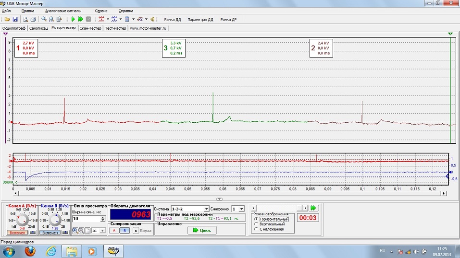Print using the printer toolbar icon
Image resolution: width=460 pixels, height=258 pixels.
(33, 19)
